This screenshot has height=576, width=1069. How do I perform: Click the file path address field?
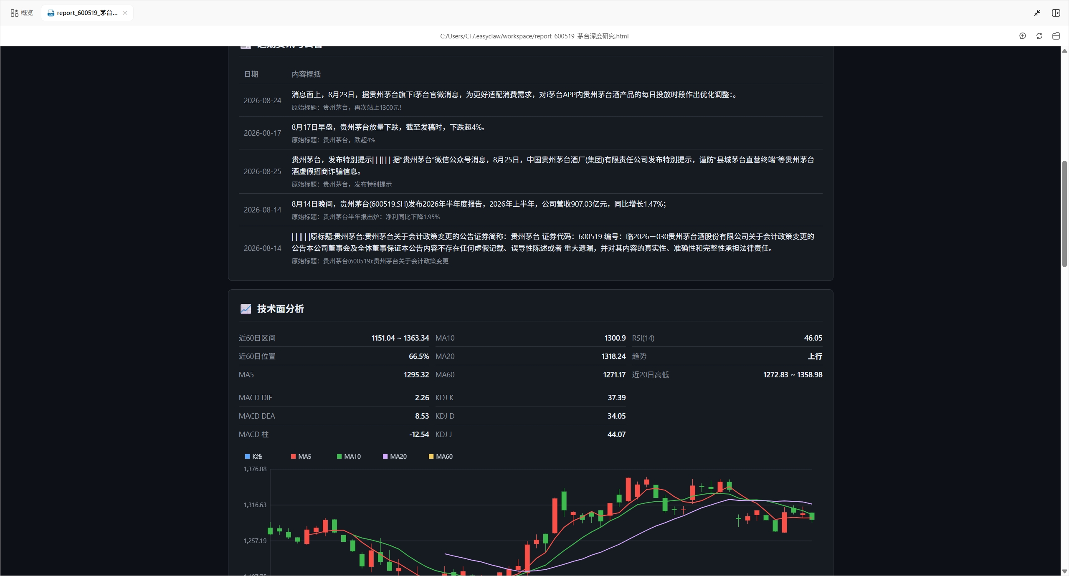pyautogui.click(x=534, y=36)
